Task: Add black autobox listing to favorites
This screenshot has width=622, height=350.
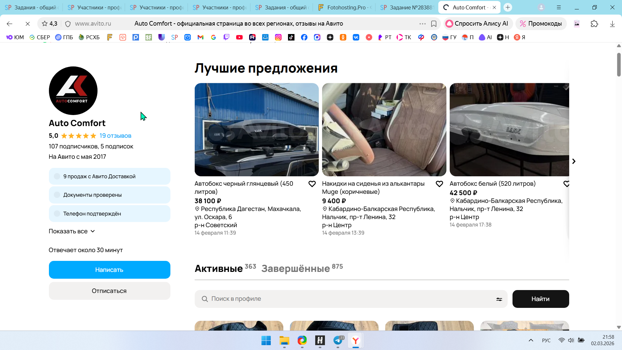Action: tap(312, 184)
